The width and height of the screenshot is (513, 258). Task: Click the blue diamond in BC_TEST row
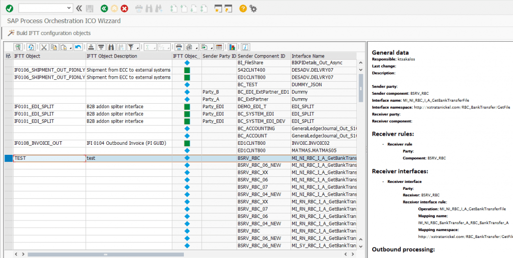tap(187, 85)
